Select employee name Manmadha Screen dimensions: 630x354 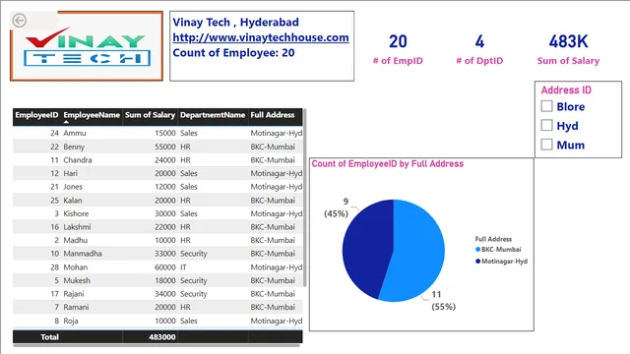pyautogui.click(x=83, y=254)
